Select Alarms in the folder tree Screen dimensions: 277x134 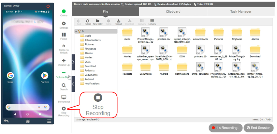(x=86, y=53)
